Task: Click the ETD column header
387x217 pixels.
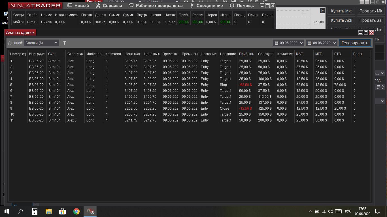Action: click(342, 54)
